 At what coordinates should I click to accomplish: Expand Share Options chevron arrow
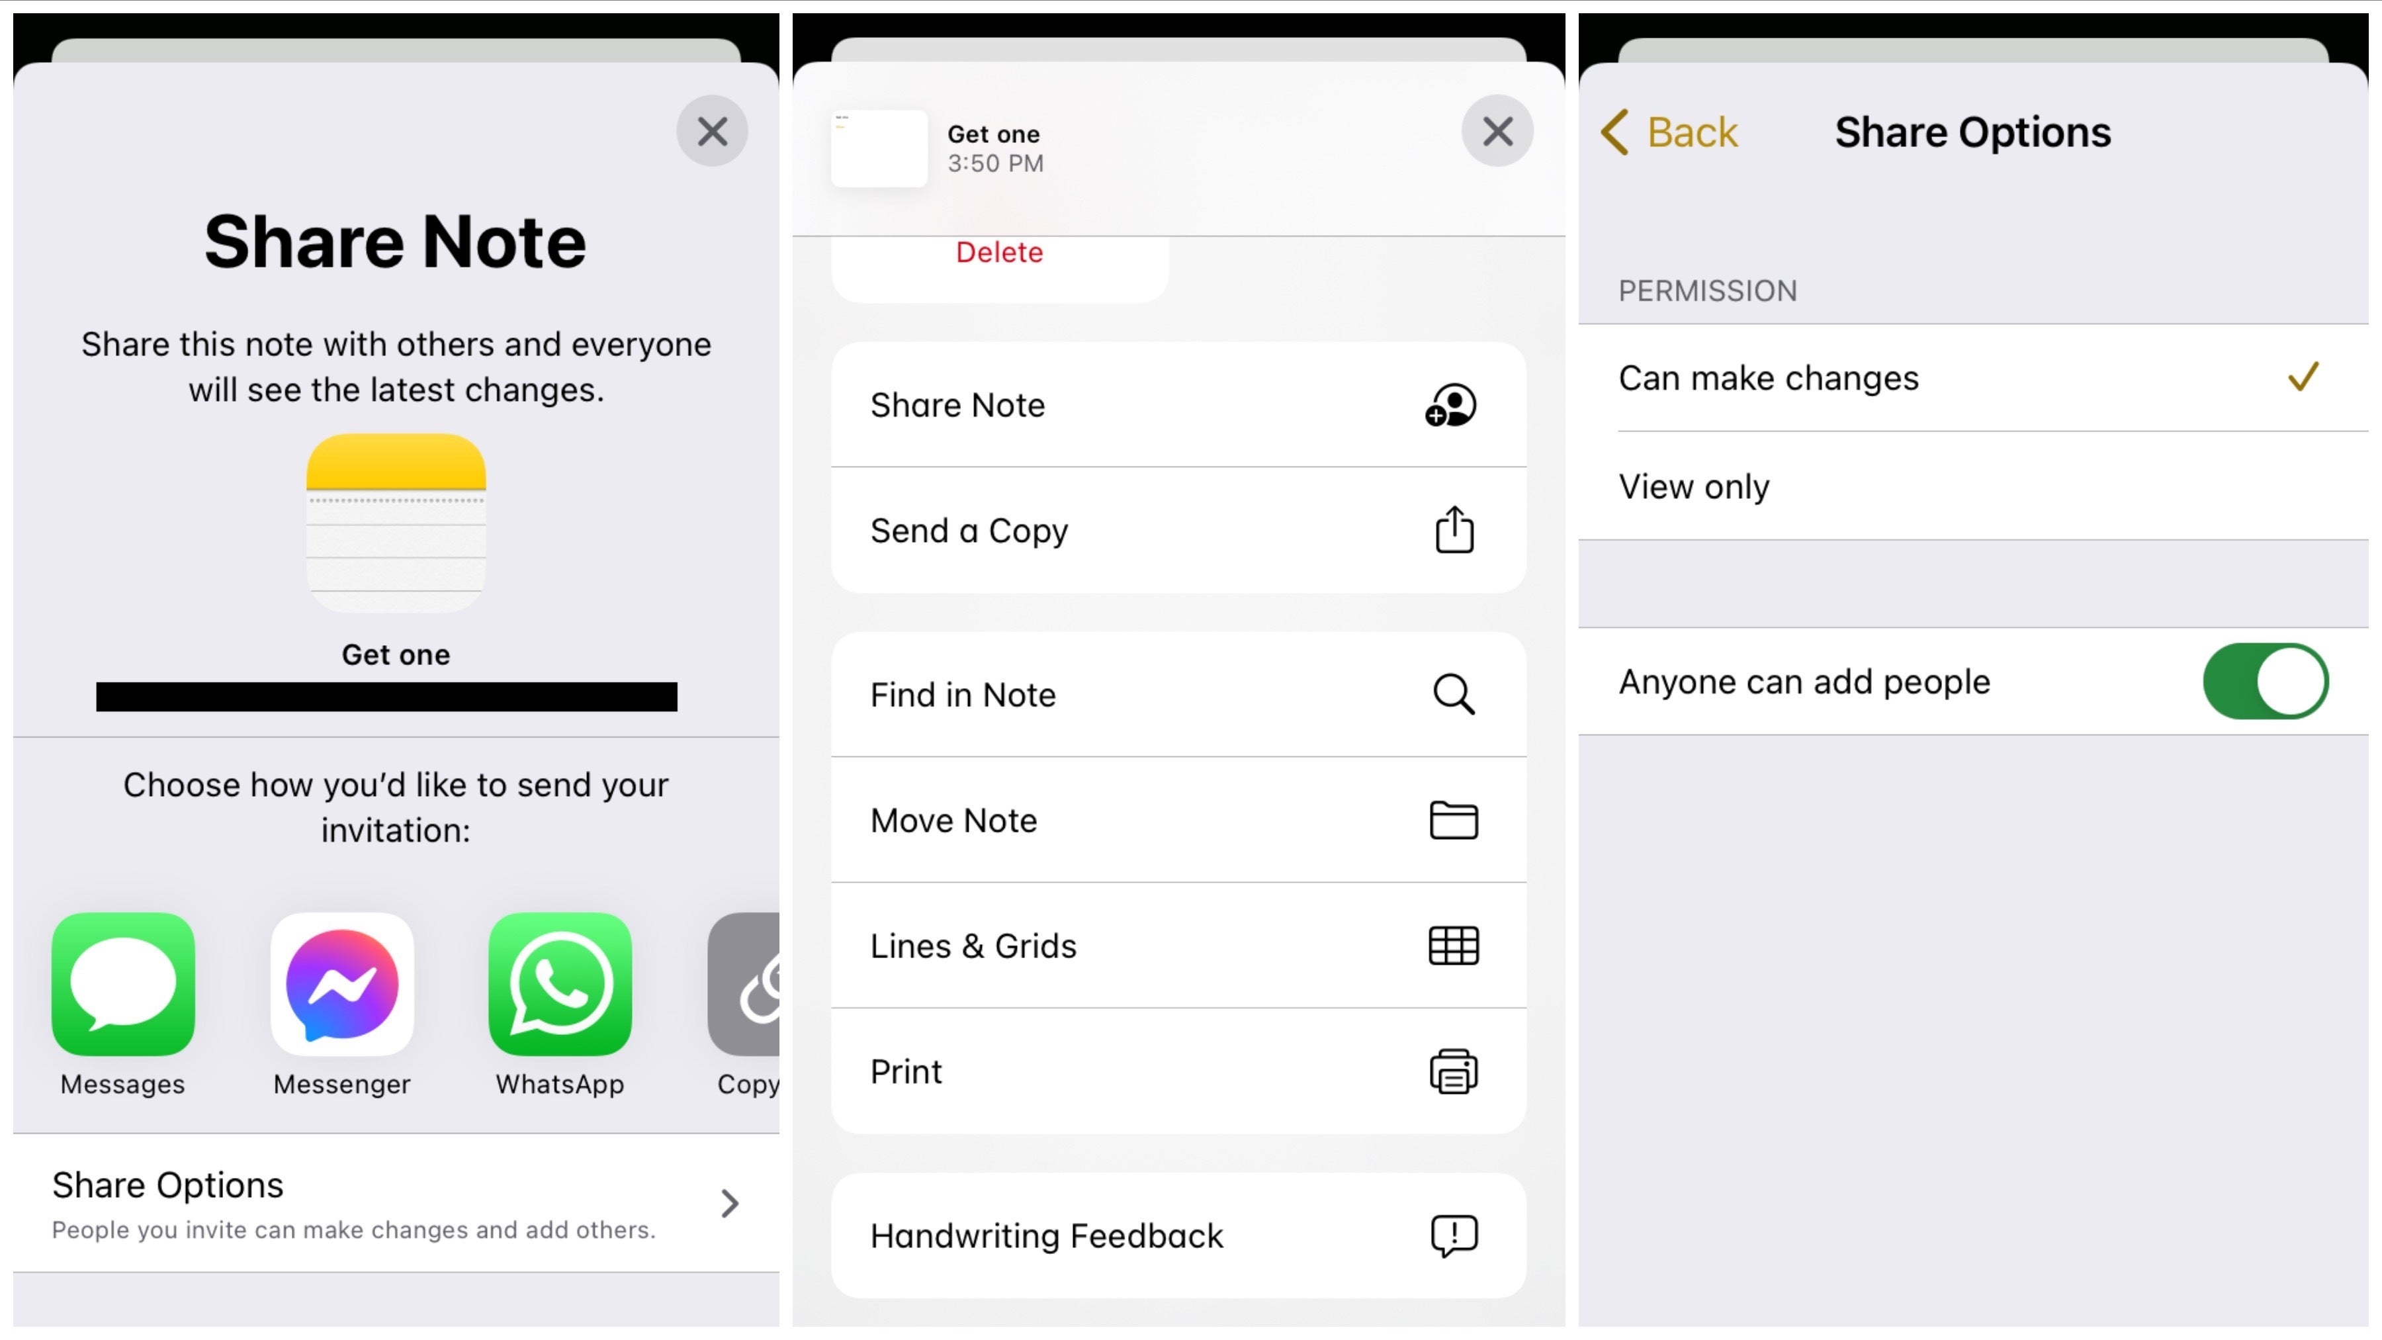(x=730, y=1202)
